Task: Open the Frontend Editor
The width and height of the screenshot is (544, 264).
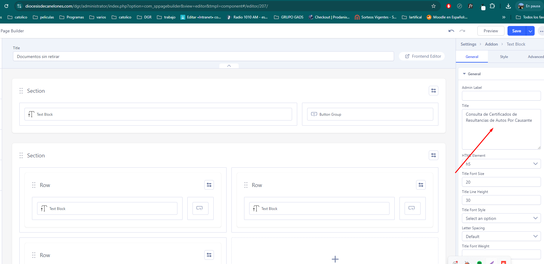Action: click(x=422, y=56)
